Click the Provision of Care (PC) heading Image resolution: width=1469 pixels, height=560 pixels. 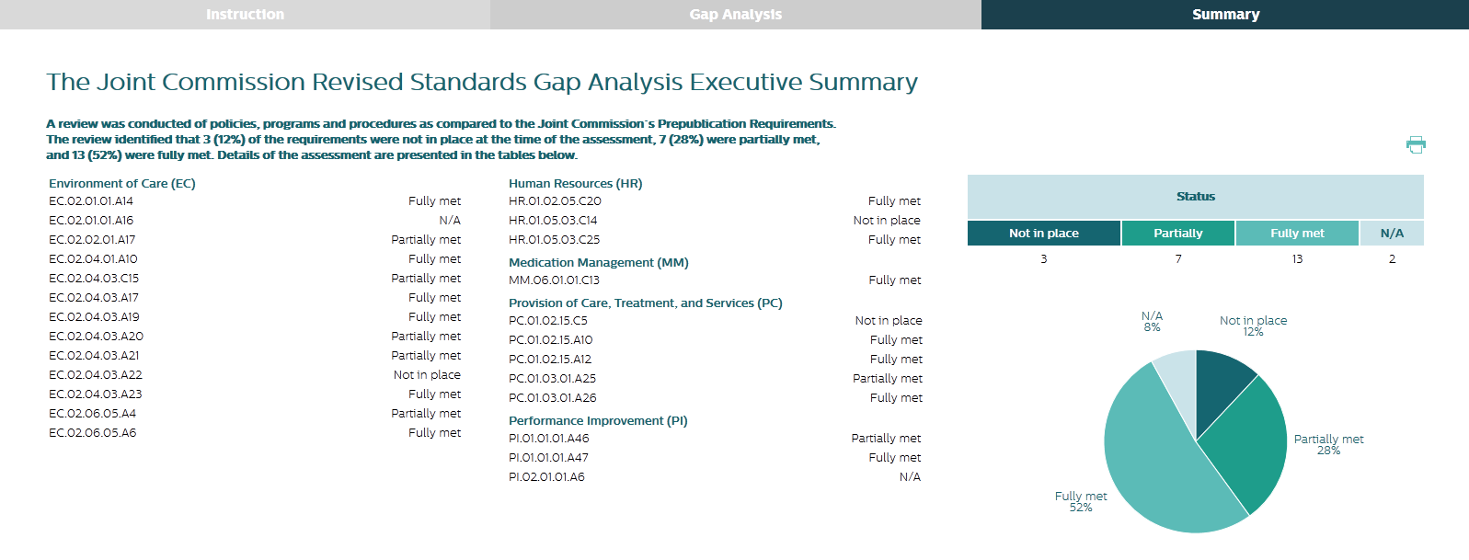coord(646,303)
